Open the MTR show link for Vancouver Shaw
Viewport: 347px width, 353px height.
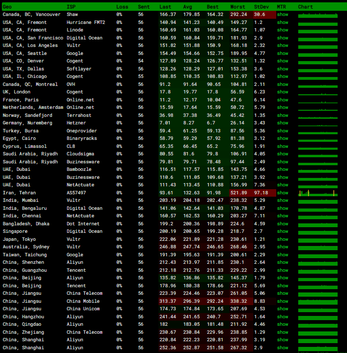282,15
